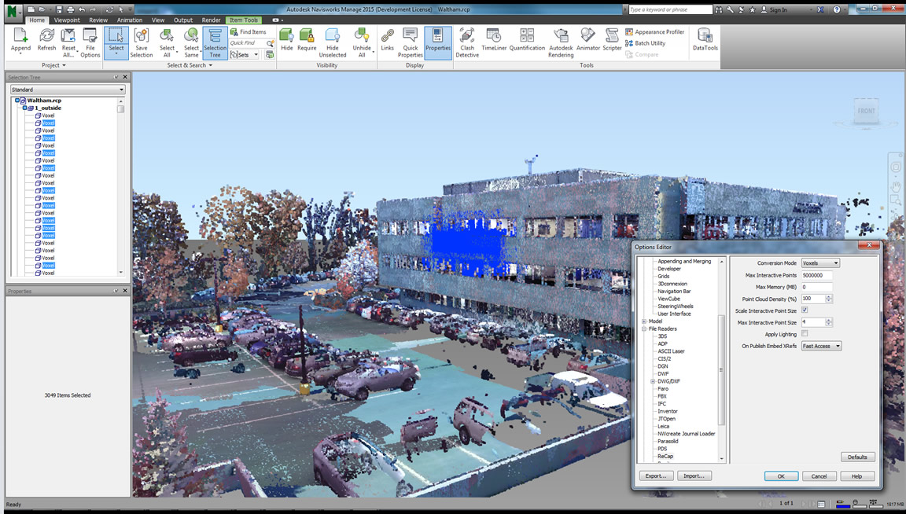Viewport: 906px width, 514px height.
Task: Toggle the Selection Tree ribbon button
Action: [x=215, y=42]
